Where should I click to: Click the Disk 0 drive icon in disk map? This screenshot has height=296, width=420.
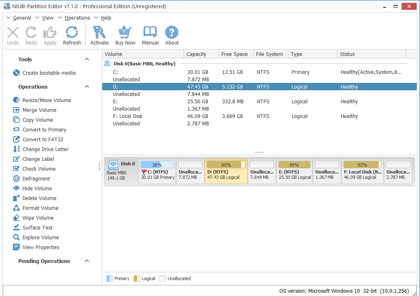point(113,165)
